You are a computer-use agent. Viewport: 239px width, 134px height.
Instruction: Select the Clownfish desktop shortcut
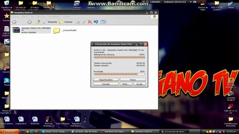click(6, 69)
